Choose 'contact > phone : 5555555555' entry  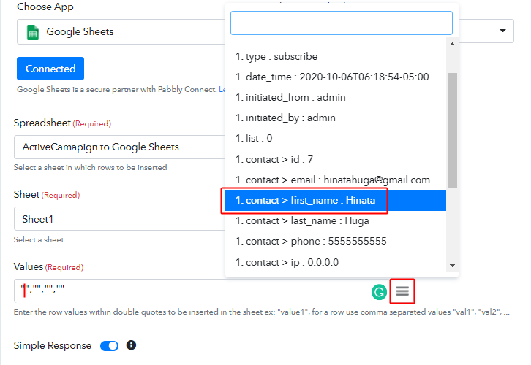click(x=336, y=242)
